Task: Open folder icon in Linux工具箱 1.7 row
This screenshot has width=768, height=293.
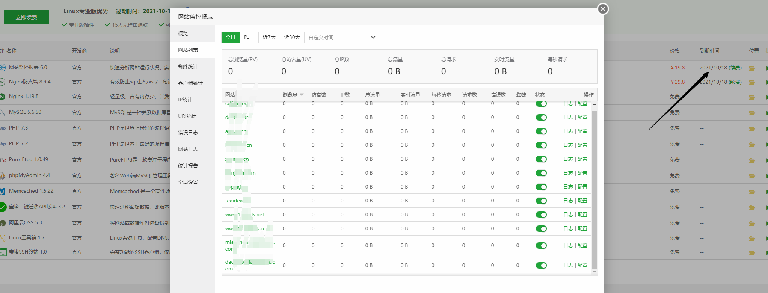Action: 752,238
